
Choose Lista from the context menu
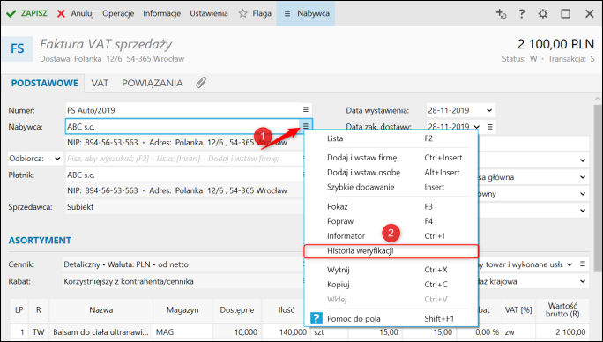pos(391,138)
